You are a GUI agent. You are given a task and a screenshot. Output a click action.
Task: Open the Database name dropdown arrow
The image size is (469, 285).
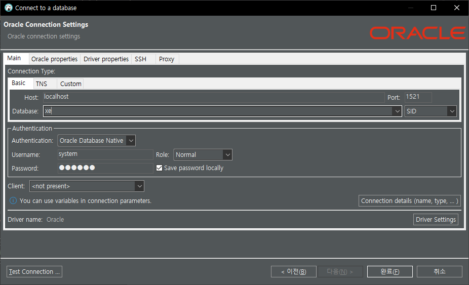(x=397, y=111)
